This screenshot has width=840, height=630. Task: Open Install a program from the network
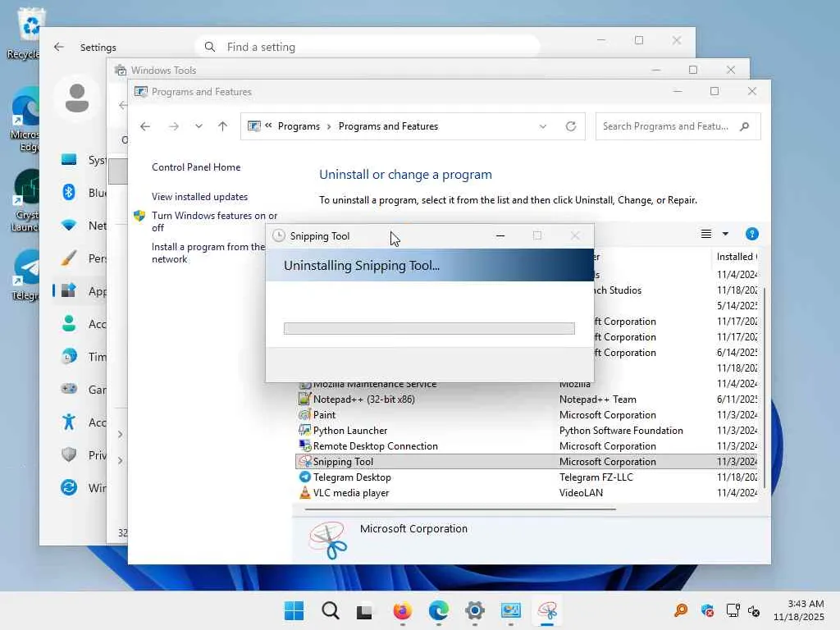pos(208,253)
